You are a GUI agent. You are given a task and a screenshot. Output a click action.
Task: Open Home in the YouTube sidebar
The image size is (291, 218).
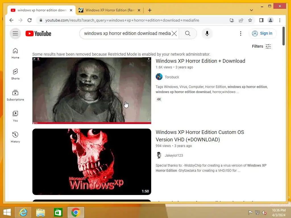click(x=15, y=53)
